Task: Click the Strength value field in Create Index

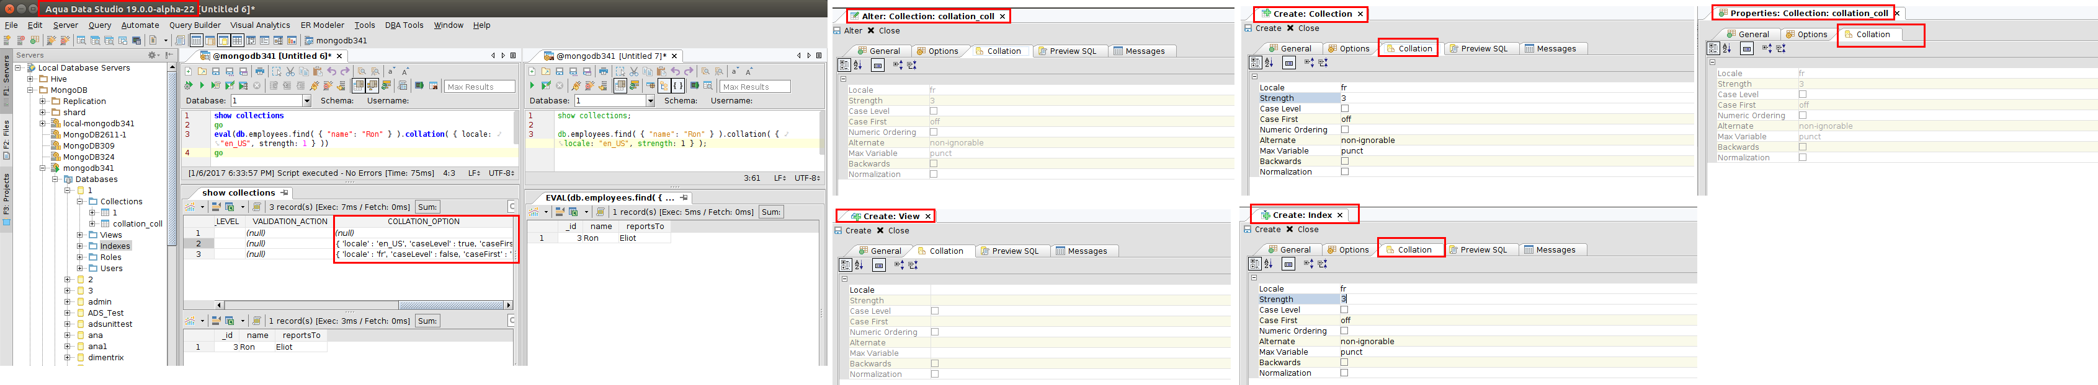Action: click(1517, 299)
